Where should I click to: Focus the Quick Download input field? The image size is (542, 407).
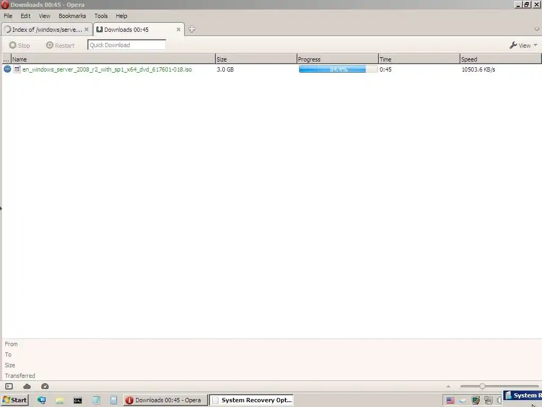(x=127, y=45)
